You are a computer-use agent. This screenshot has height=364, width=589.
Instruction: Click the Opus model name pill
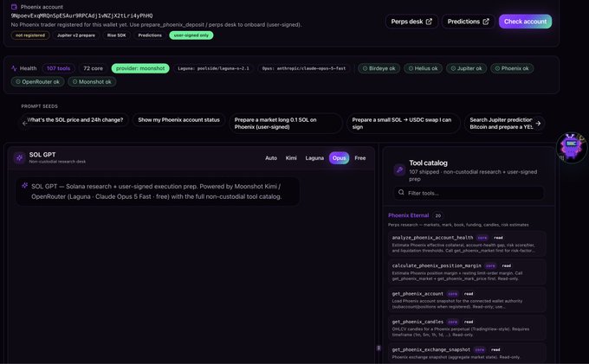304,68
